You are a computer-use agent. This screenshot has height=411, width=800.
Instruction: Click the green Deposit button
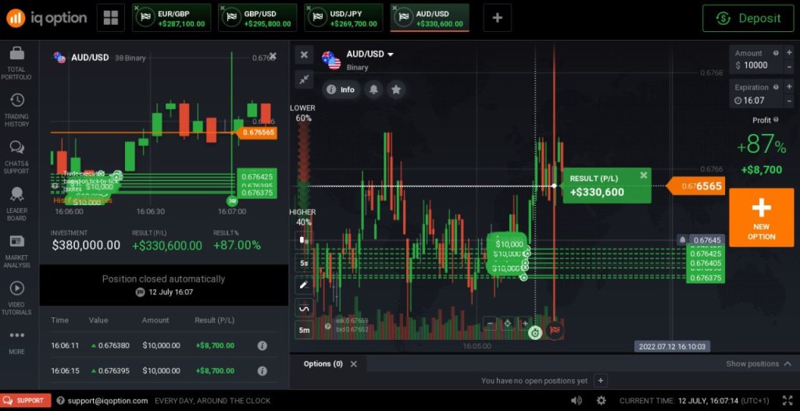tap(748, 18)
